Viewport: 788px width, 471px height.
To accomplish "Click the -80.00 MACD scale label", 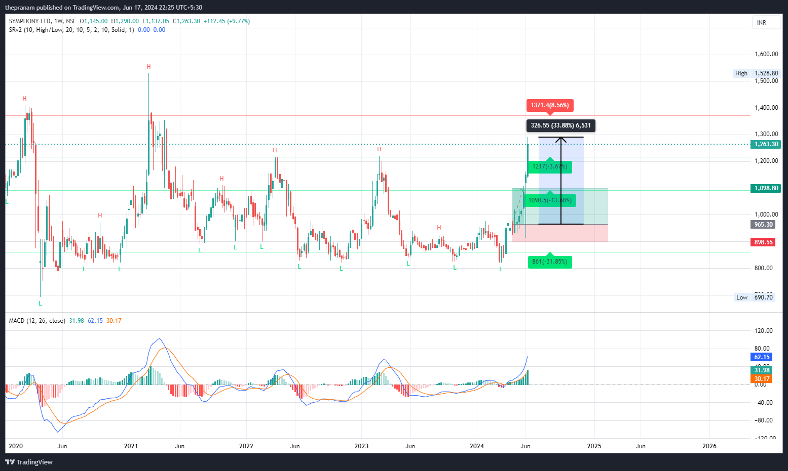I will [763, 420].
